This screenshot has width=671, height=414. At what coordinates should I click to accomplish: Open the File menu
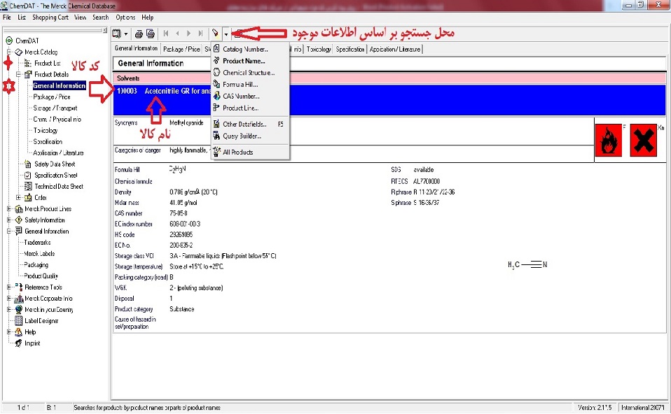click(x=7, y=17)
